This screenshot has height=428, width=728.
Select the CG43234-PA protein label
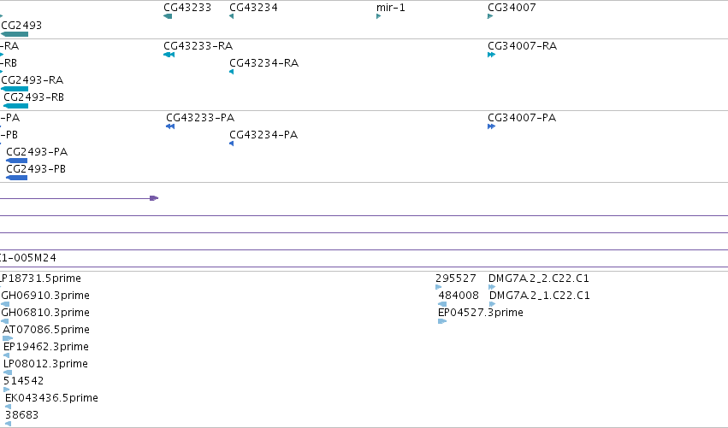click(x=263, y=135)
